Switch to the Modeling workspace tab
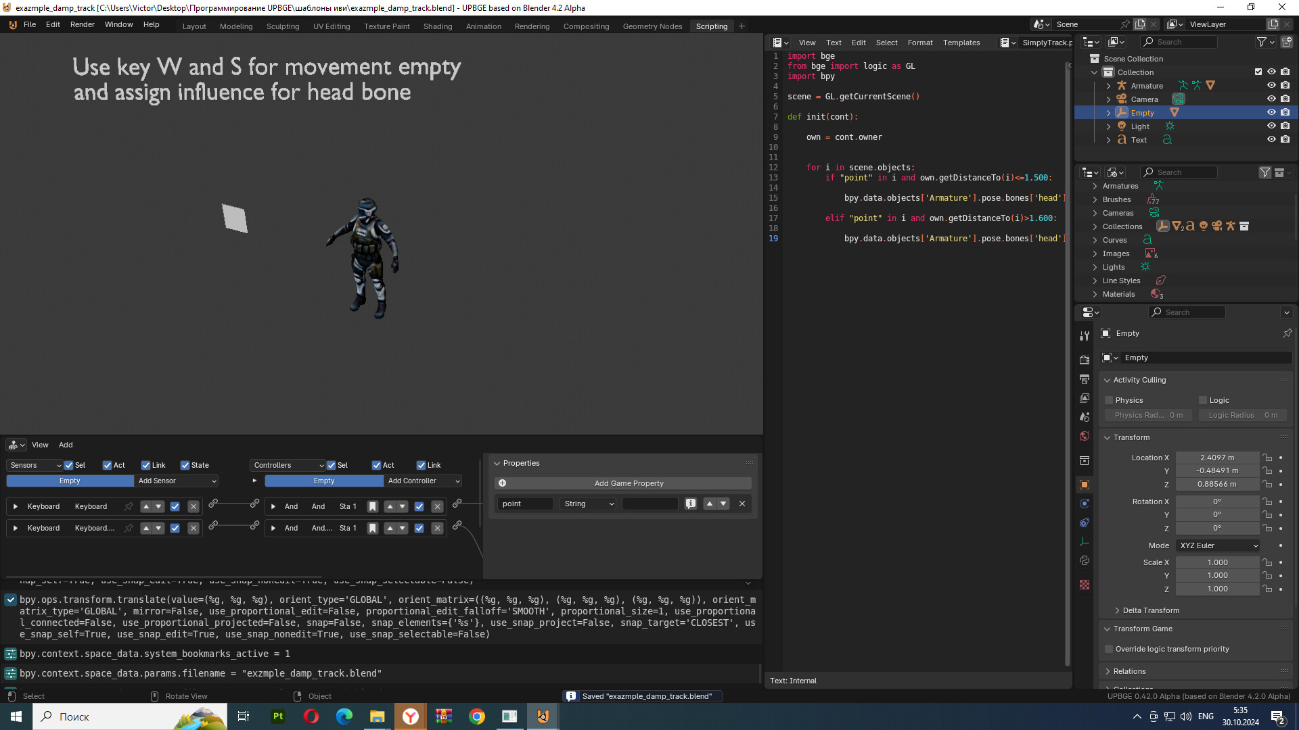The width and height of the screenshot is (1299, 730). point(236,26)
